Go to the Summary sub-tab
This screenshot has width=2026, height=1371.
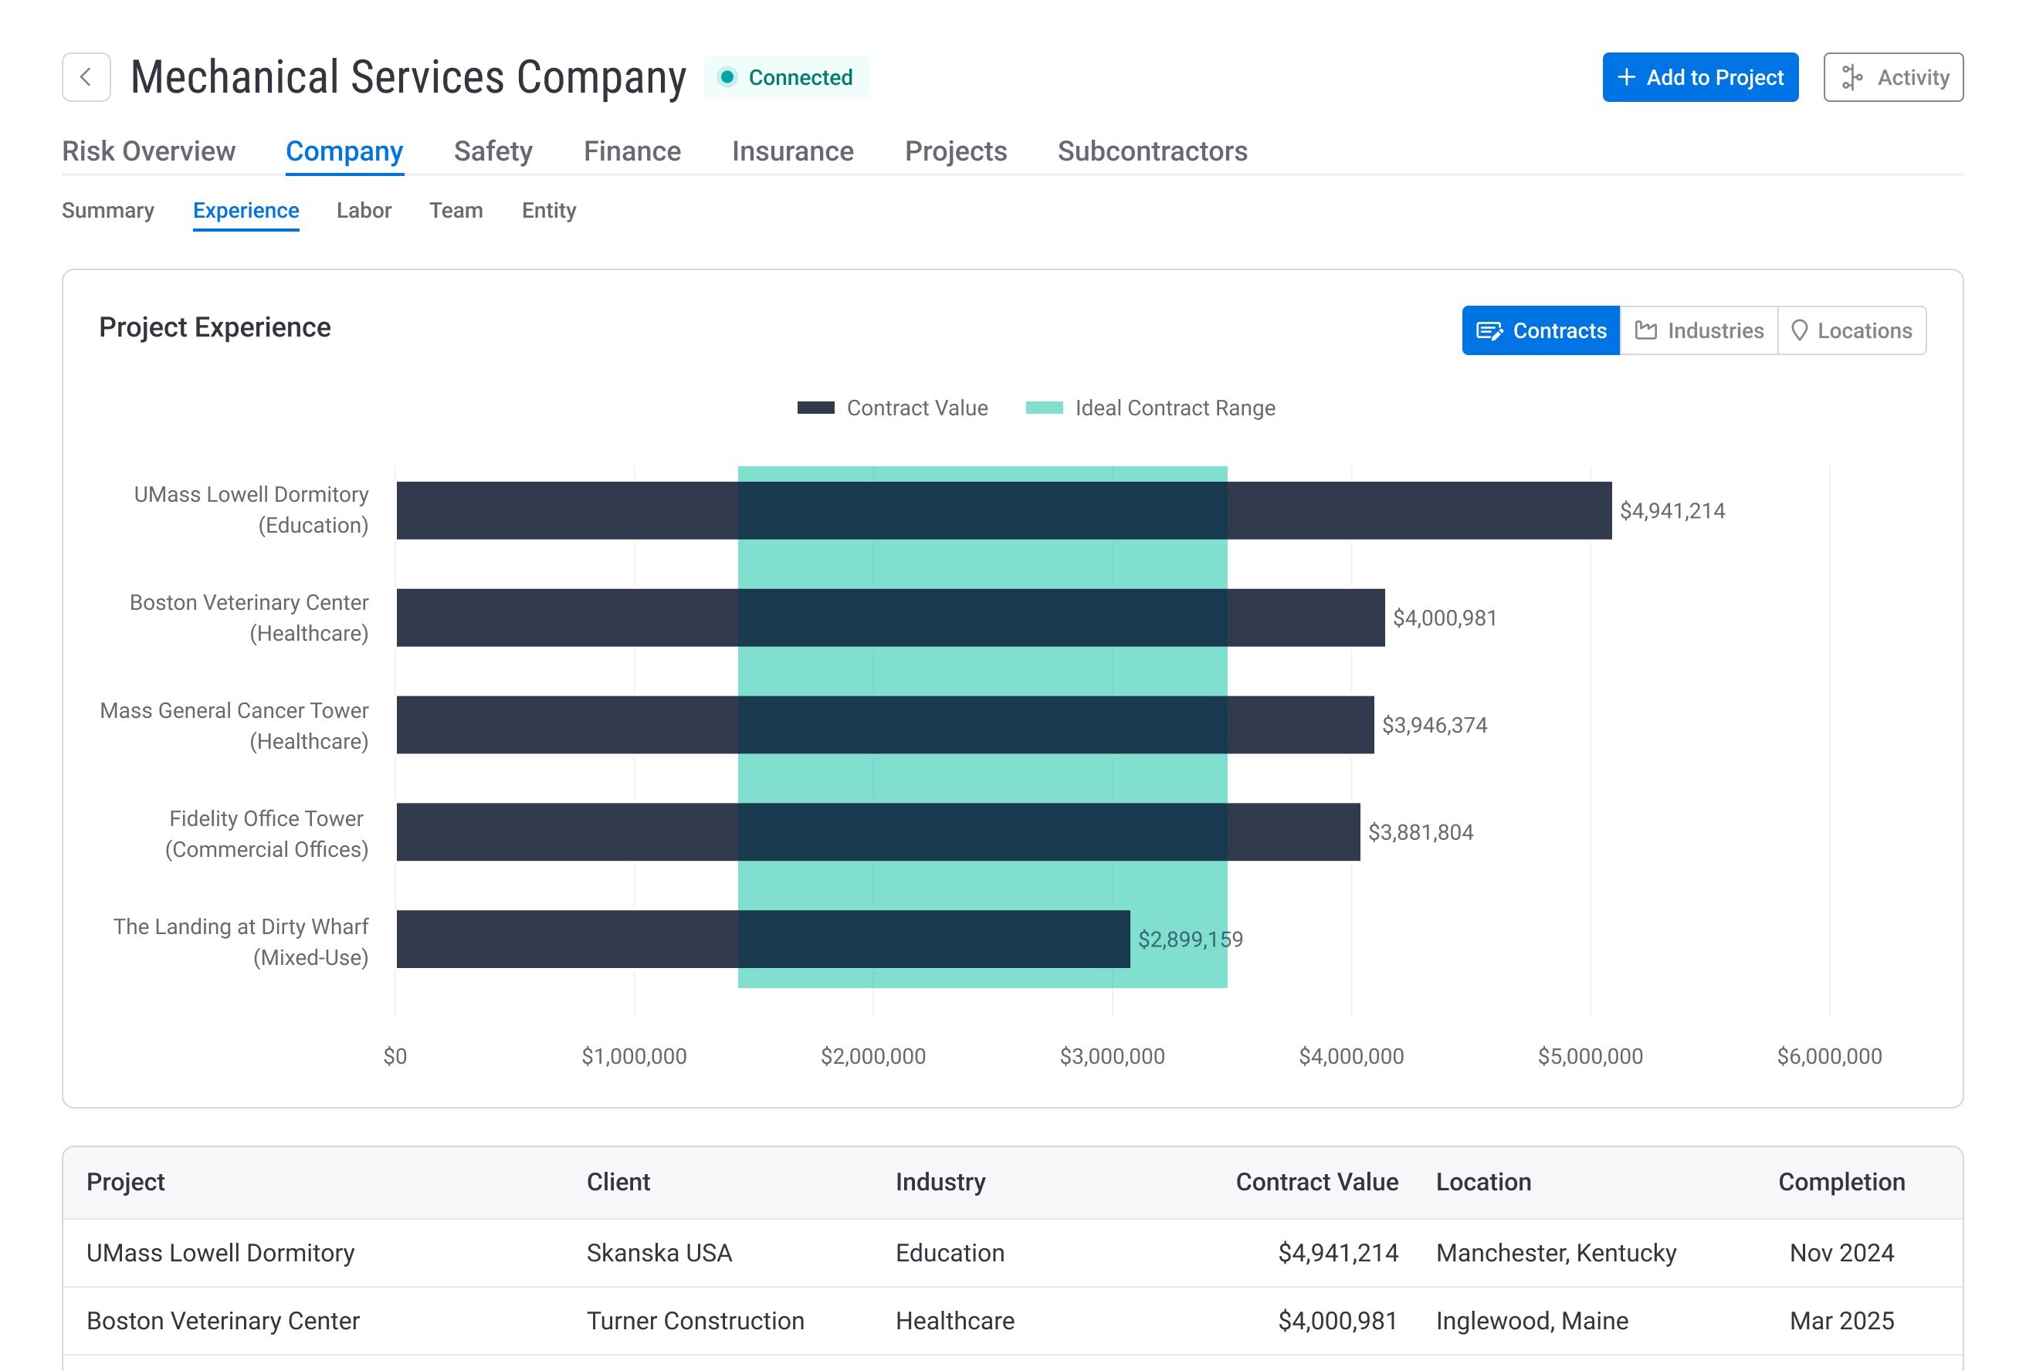pos(108,210)
